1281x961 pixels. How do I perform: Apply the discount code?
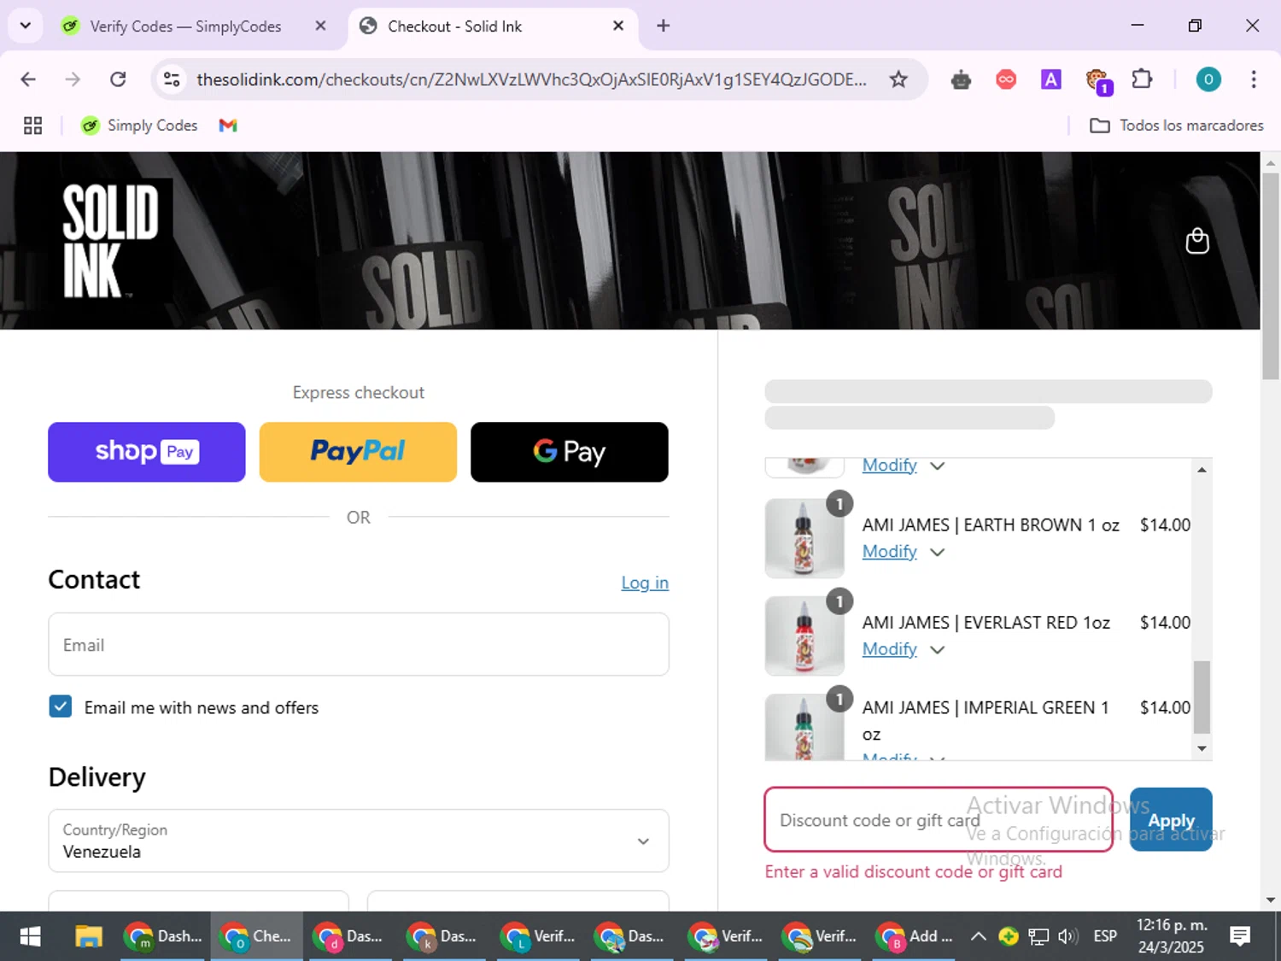click(1171, 820)
